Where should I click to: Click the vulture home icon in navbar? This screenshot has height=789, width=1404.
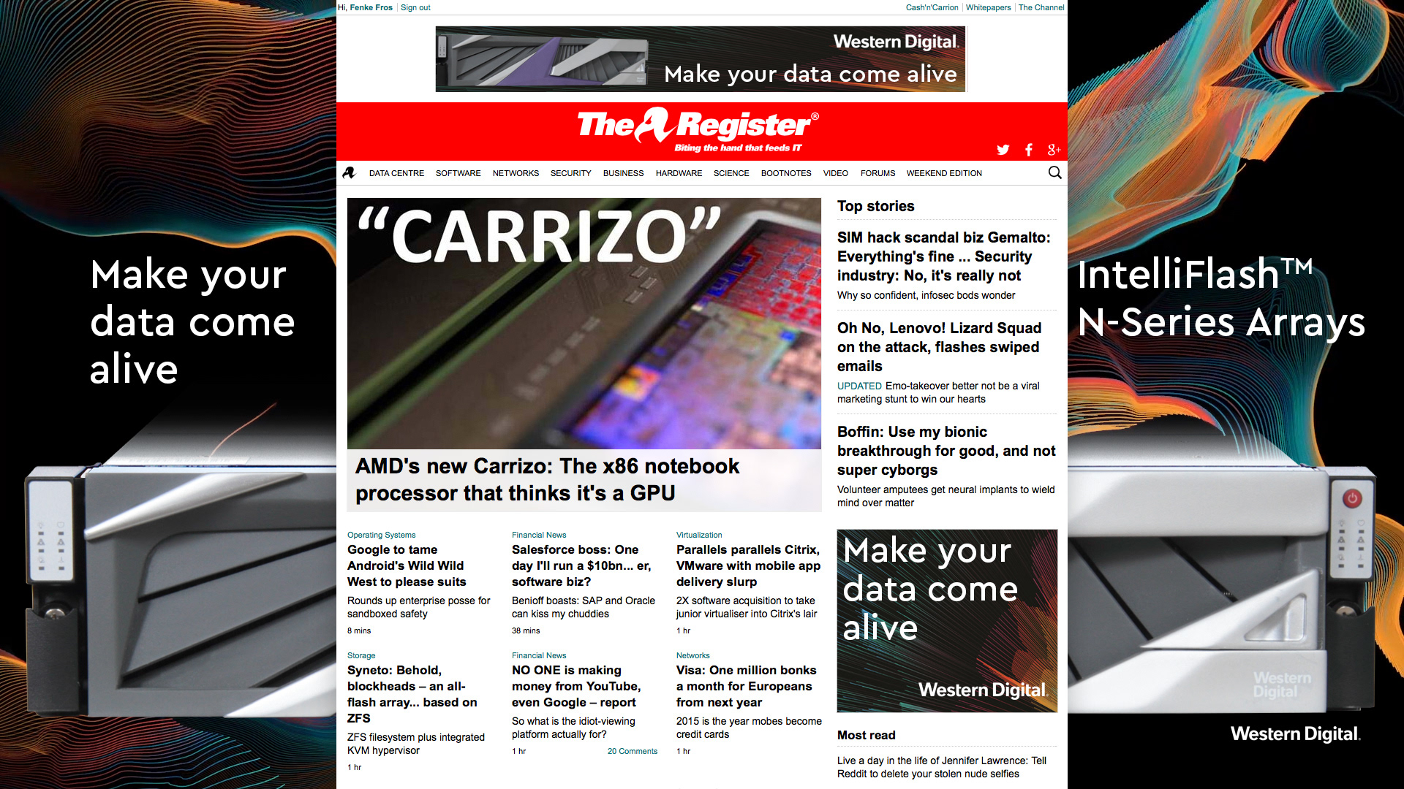[x=350, y=173]
